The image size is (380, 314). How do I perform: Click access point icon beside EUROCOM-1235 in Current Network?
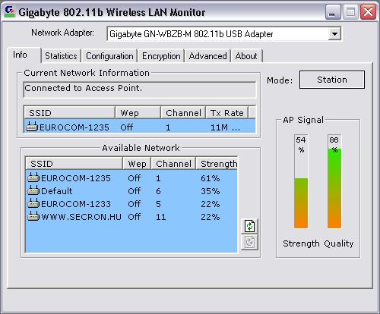click(32, 127)
